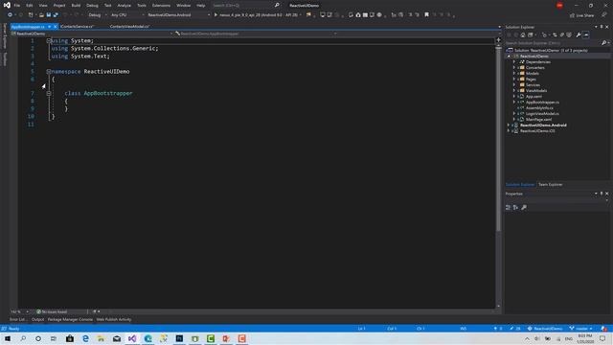Open Microsoft Store from the taskbar
613x345 pixels.
coord(70,338)
